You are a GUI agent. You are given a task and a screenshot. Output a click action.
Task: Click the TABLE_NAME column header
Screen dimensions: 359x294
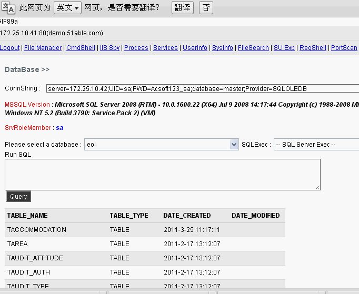(27, 216)
